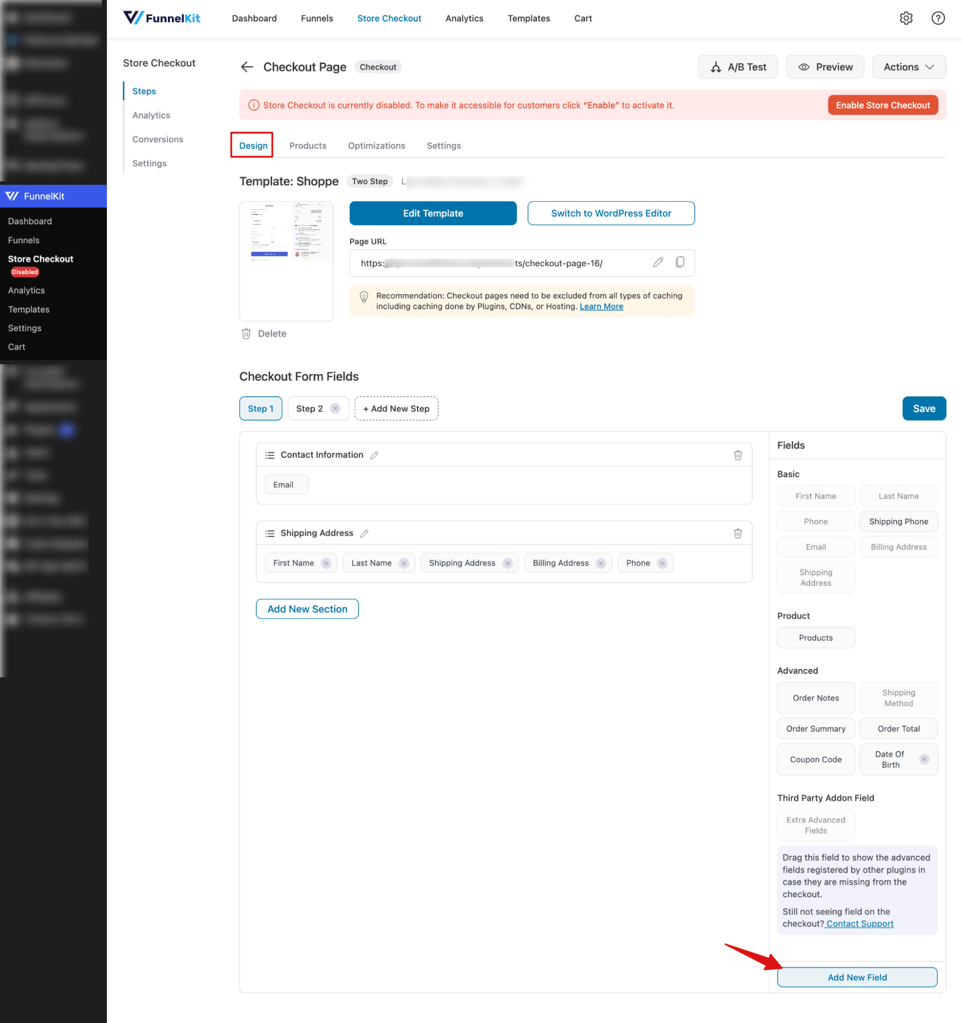Open the Actions dropdown
The height and width of the screenshot is (1023, 962).
coord(908,67)
